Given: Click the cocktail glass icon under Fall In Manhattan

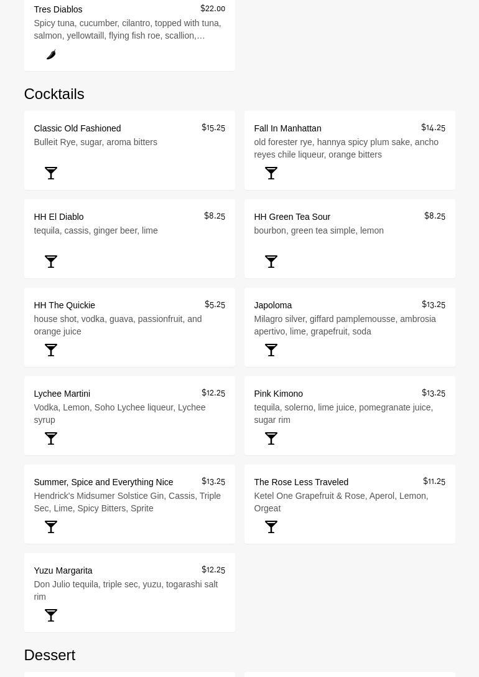Looking at the screenshot, I should pos(271,173).
